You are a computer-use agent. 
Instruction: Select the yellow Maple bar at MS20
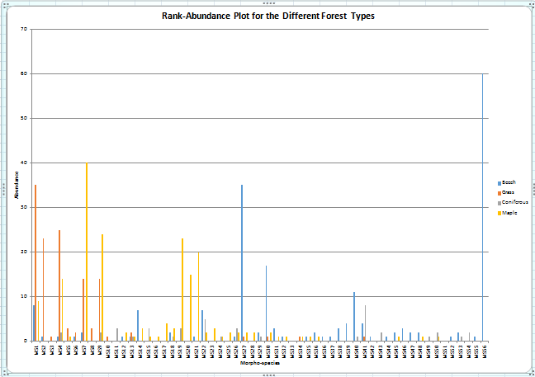coord(191,308)
